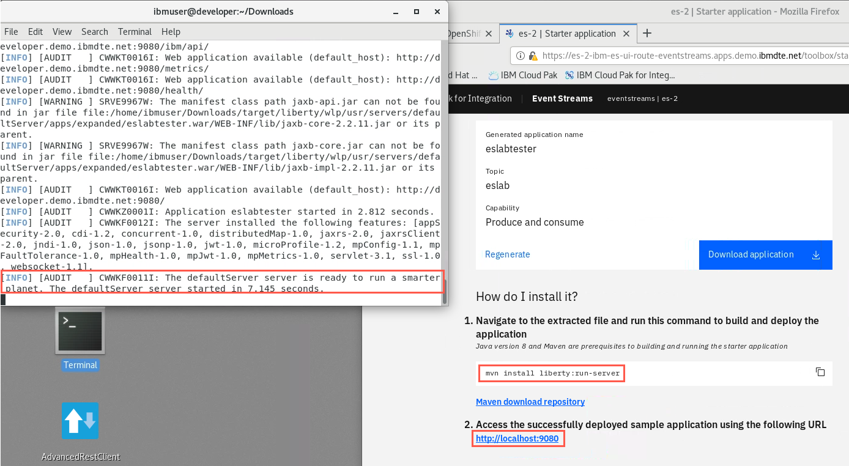Open the Edit menu in terminal

[35, 32]
